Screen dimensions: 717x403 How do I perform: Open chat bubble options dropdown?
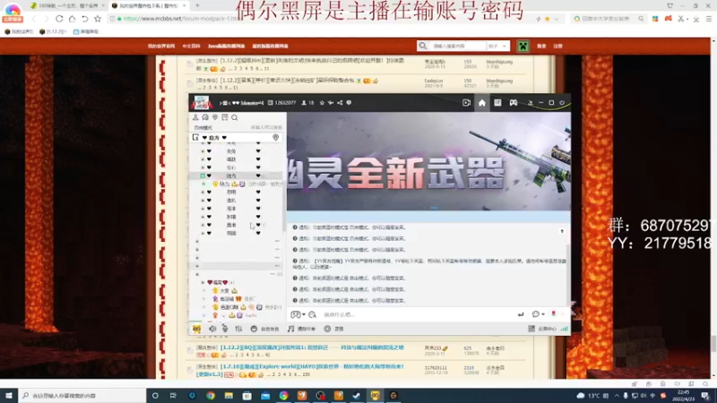click(539, 314)
